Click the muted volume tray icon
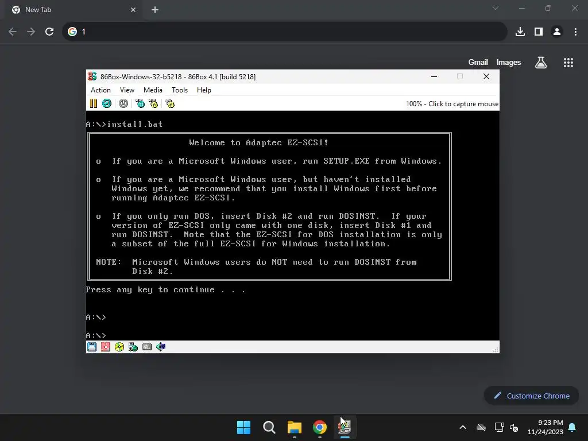The image size is (588, 441). [514, 427]
